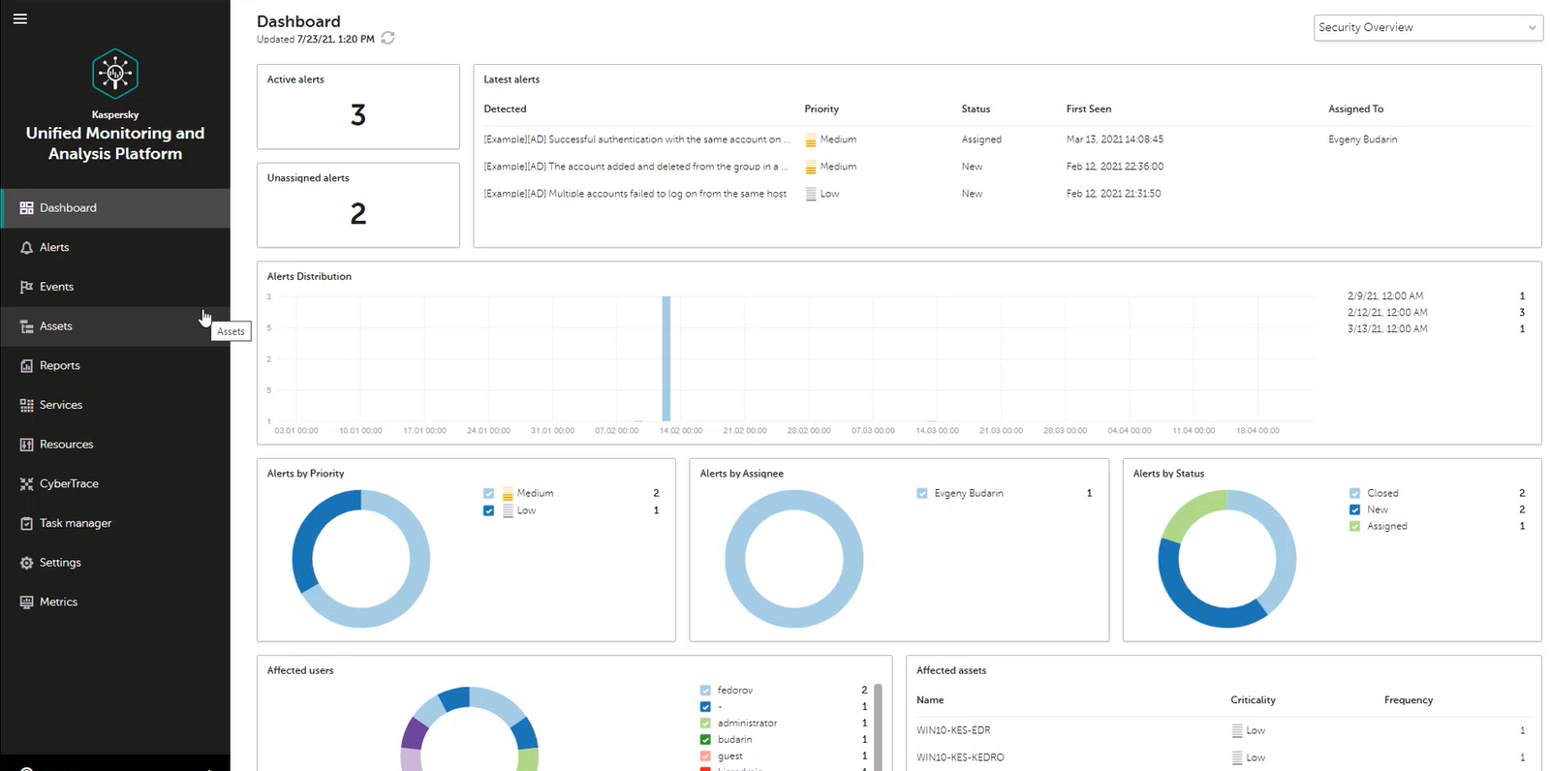Click the First Seen column header

point(1089,109)
